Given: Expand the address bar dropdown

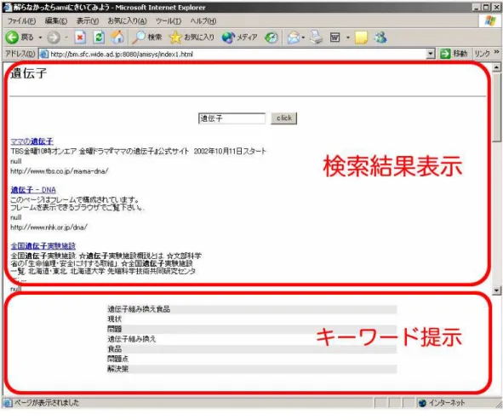Looking at the screenshot, I should pos(431,54).
